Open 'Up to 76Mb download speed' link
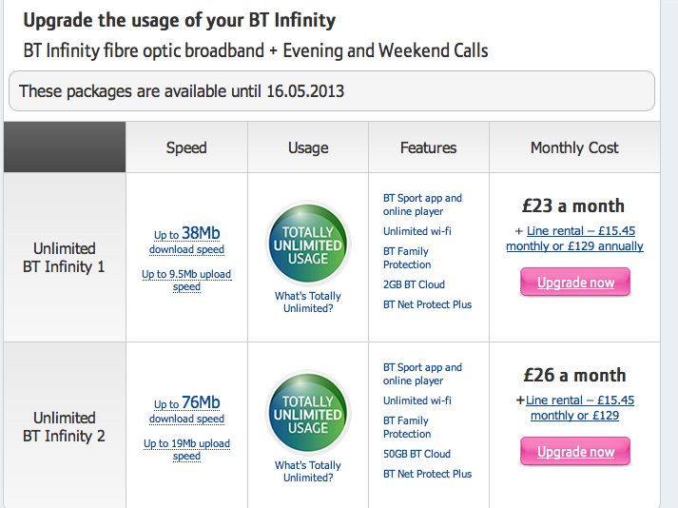 186,409
